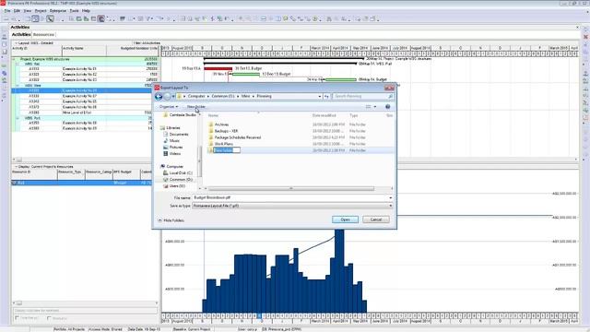
Task: Open recent locations dropdown beside forward arrow
Action: [173, 97]
